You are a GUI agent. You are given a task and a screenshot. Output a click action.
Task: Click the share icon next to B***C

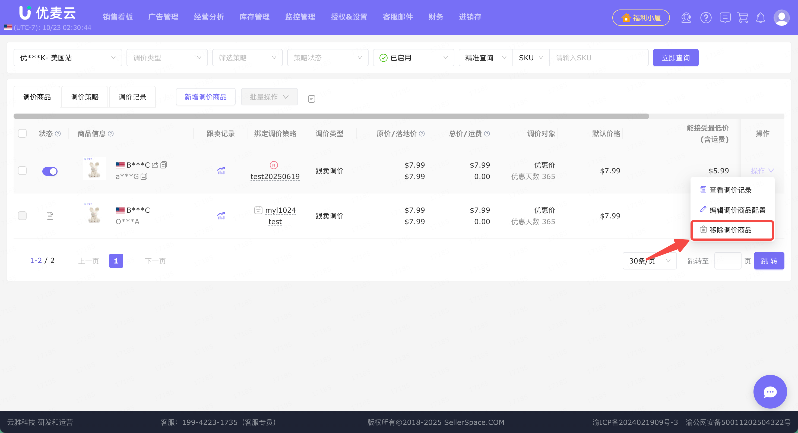click(155, 165)
